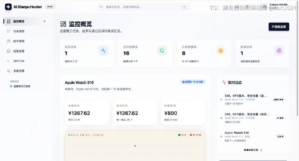Focus the top search input field
The height and width of the screenshot is (161, 299).
point(144,7)
